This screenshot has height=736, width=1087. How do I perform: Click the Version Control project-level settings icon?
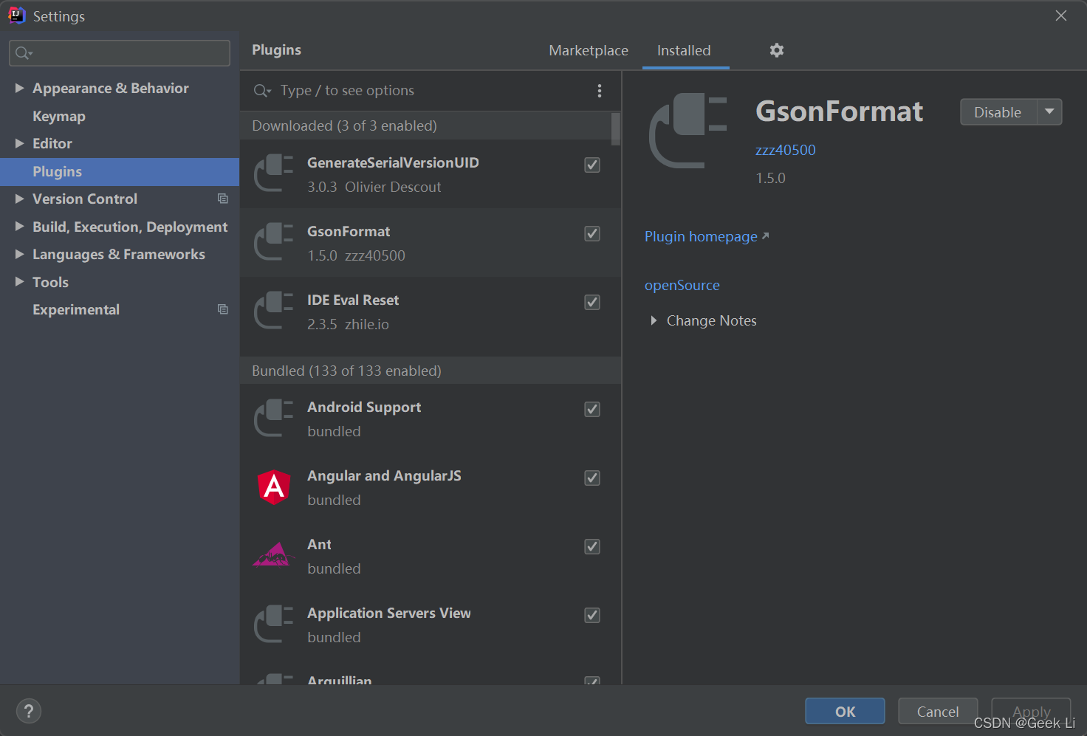222,199
